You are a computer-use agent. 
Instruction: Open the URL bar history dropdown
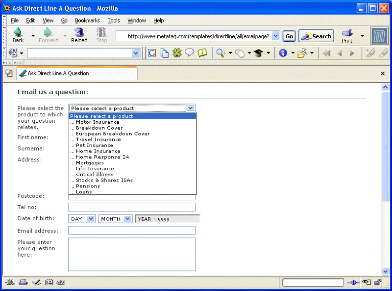coord(275,36)
